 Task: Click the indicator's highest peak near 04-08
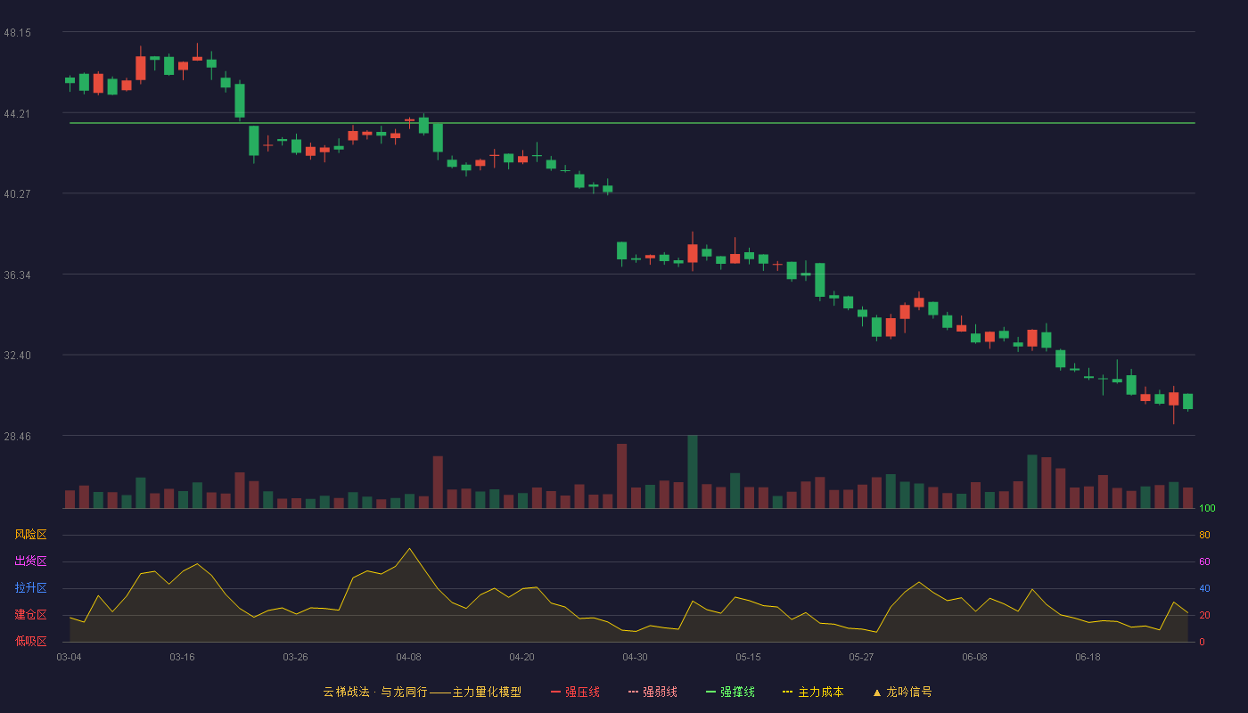pyautogui.click(x=409, y=549)
